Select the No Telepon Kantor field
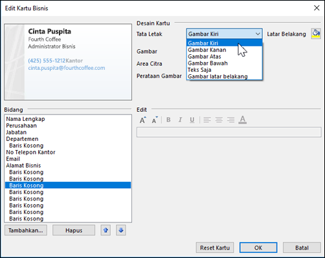Image resolution: width=325 pixels, height=258 pixels. pyautogui.click(x=68, y=152)
